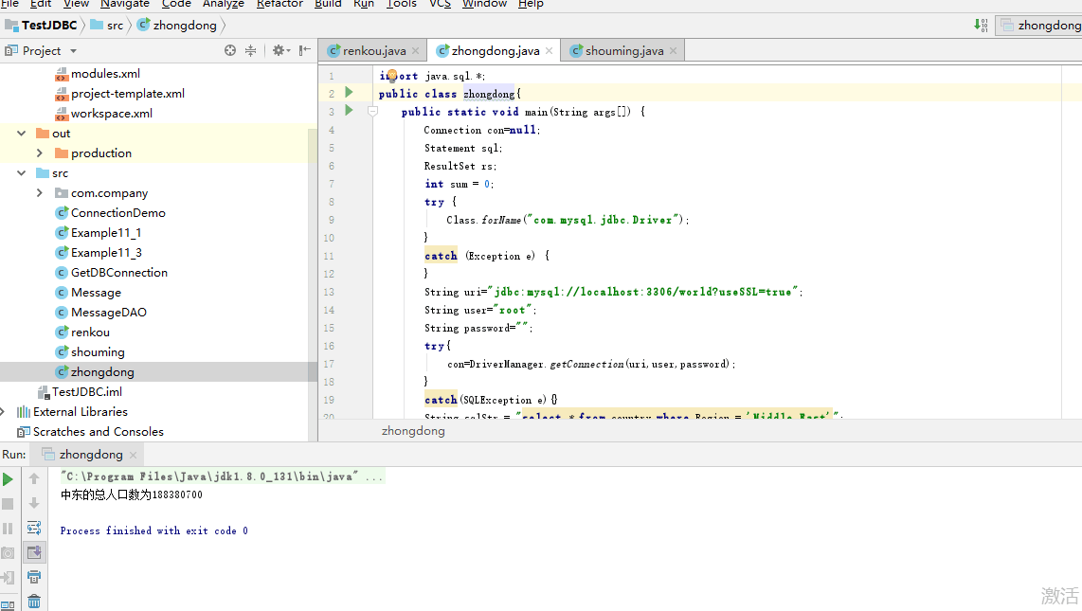Open Project view dropdown
Viewport: 1082px width, 611px height.
click(73, 51)
